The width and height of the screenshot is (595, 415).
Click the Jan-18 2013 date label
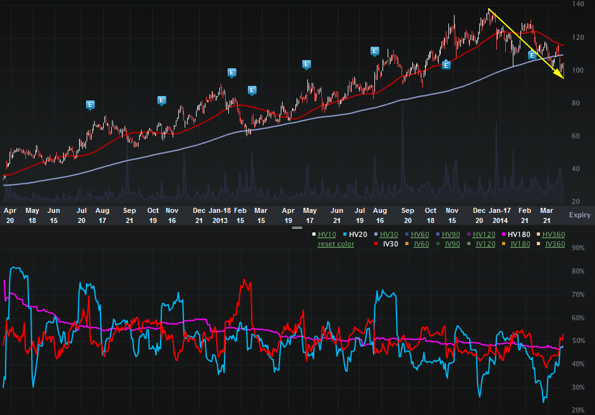[219, 215]
